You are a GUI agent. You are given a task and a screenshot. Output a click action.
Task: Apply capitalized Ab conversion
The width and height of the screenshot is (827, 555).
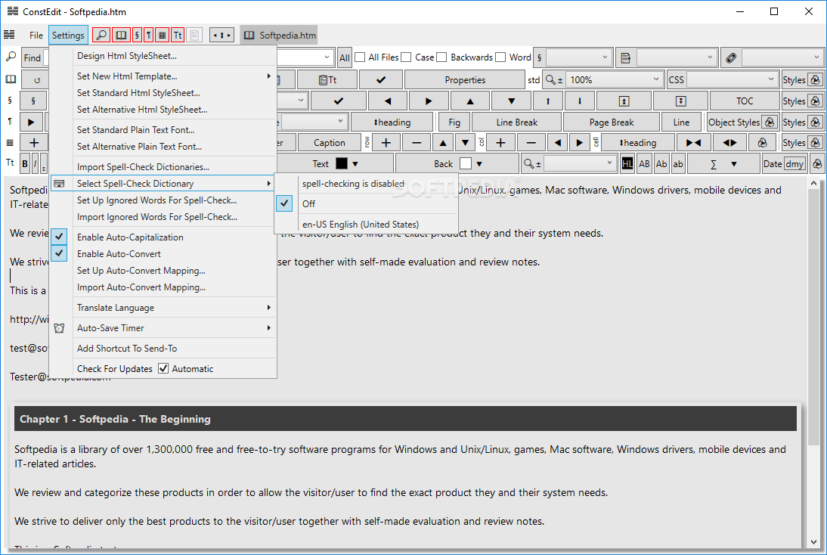(661, 164)
